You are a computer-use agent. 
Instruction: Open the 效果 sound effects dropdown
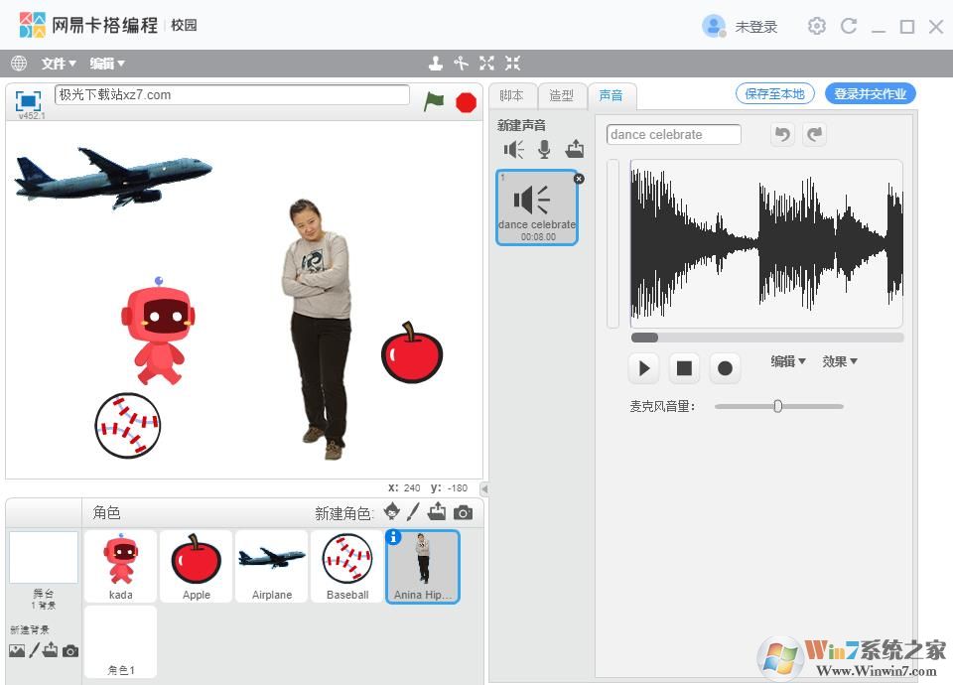coord(839,361)
